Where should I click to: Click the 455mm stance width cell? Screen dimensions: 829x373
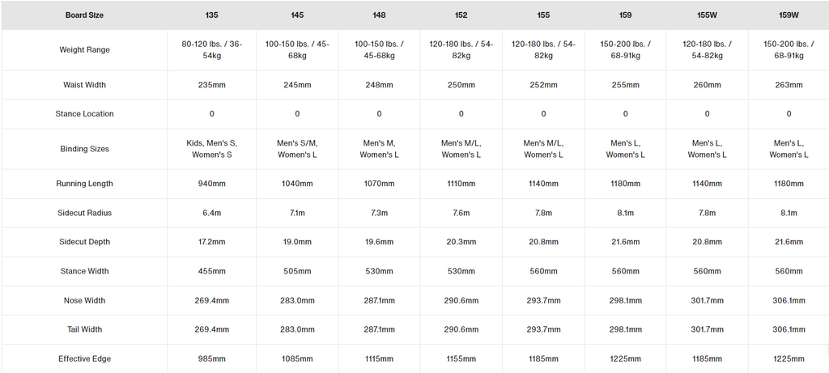coord(211,271)
